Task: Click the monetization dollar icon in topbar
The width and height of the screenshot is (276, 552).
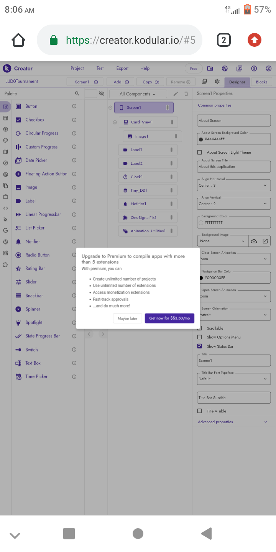Action: 254,68
